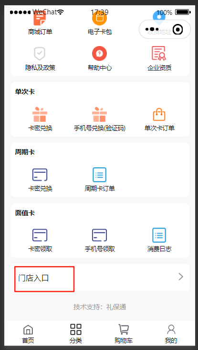
Task: Open 单次卡订单 shopping bag icon
Action: (159, 114)
